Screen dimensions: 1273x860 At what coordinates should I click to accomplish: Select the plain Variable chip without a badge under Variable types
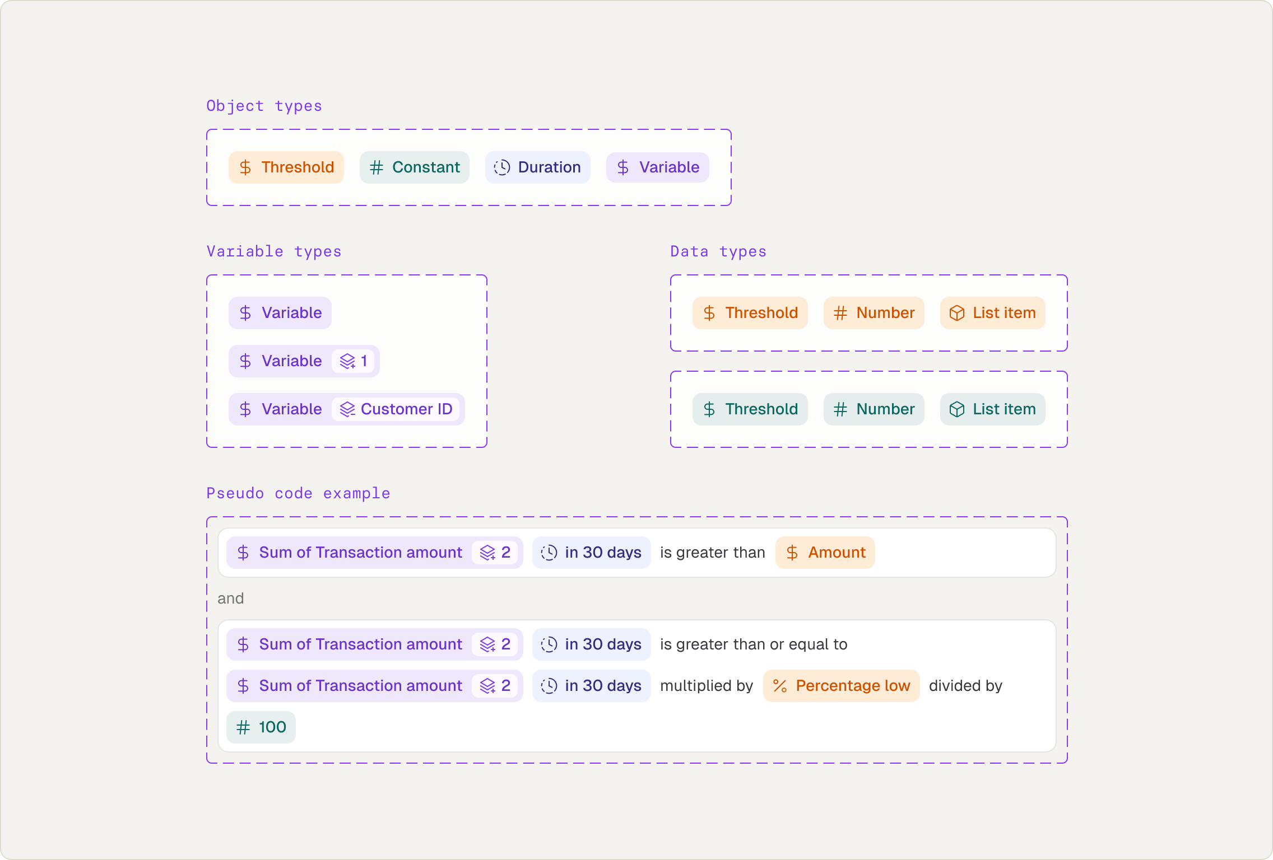coord(280,313)
